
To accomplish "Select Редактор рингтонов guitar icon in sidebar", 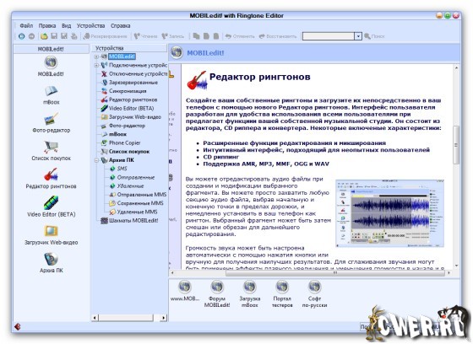I will [51, 175].
